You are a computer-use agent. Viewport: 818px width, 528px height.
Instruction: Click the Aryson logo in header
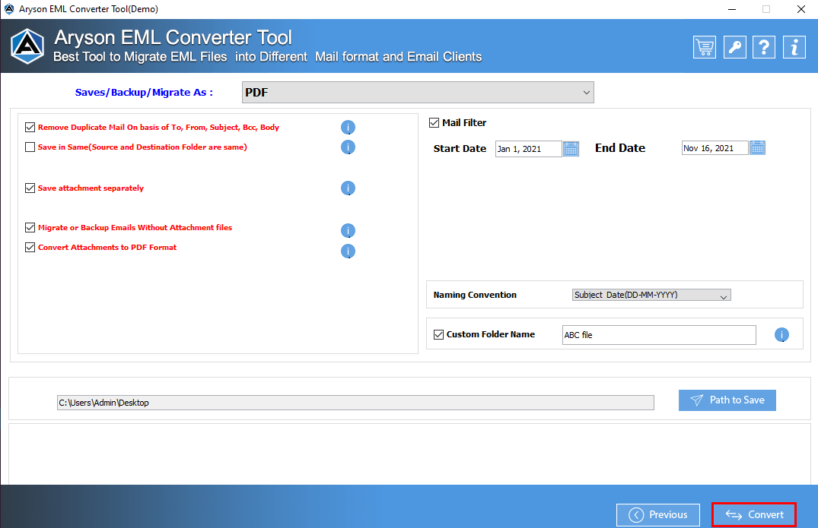27,46
